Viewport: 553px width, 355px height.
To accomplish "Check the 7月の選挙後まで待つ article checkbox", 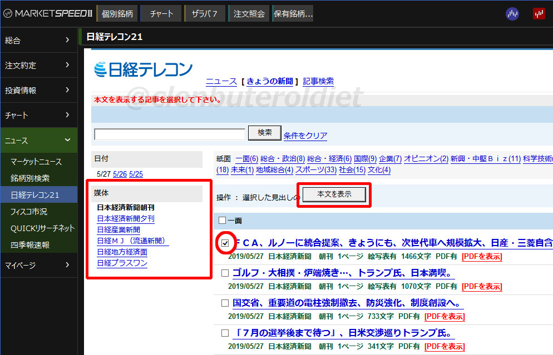I will pos(225,333).
